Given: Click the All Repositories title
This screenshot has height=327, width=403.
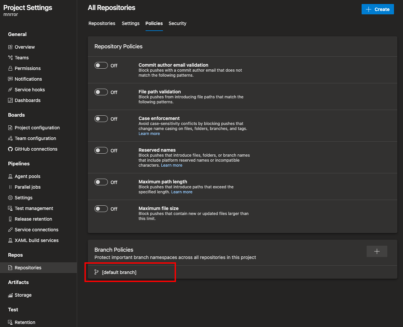Looking at the screenshot, I should pyautogui.click(x=112, y=8).
